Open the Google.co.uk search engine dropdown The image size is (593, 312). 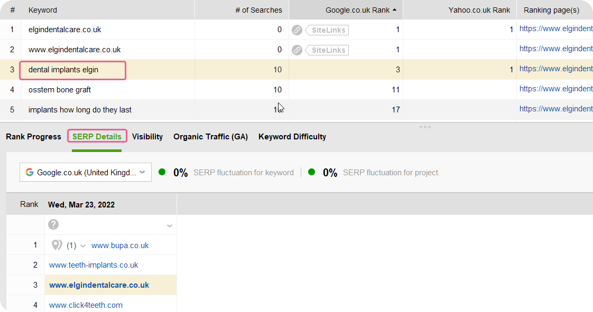[x=86, y=172]
